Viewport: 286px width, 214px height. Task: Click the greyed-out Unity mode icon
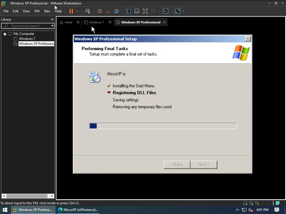[154, 11]
